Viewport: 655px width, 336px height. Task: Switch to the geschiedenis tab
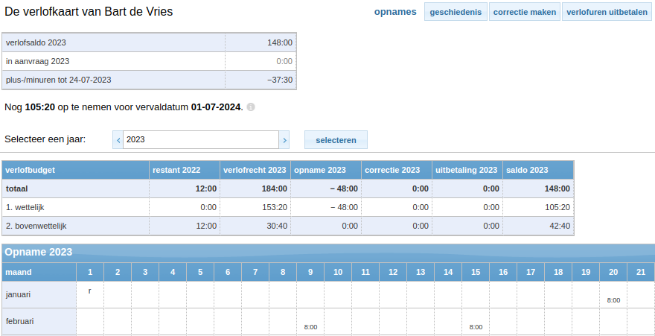pos(456,12)
